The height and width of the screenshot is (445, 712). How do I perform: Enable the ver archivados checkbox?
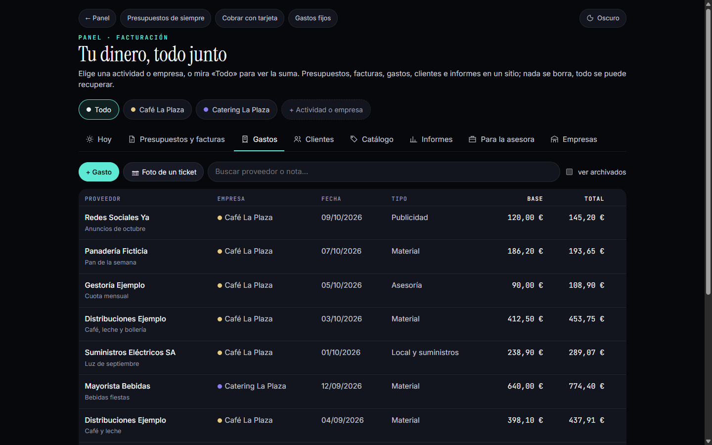[569, 172]
